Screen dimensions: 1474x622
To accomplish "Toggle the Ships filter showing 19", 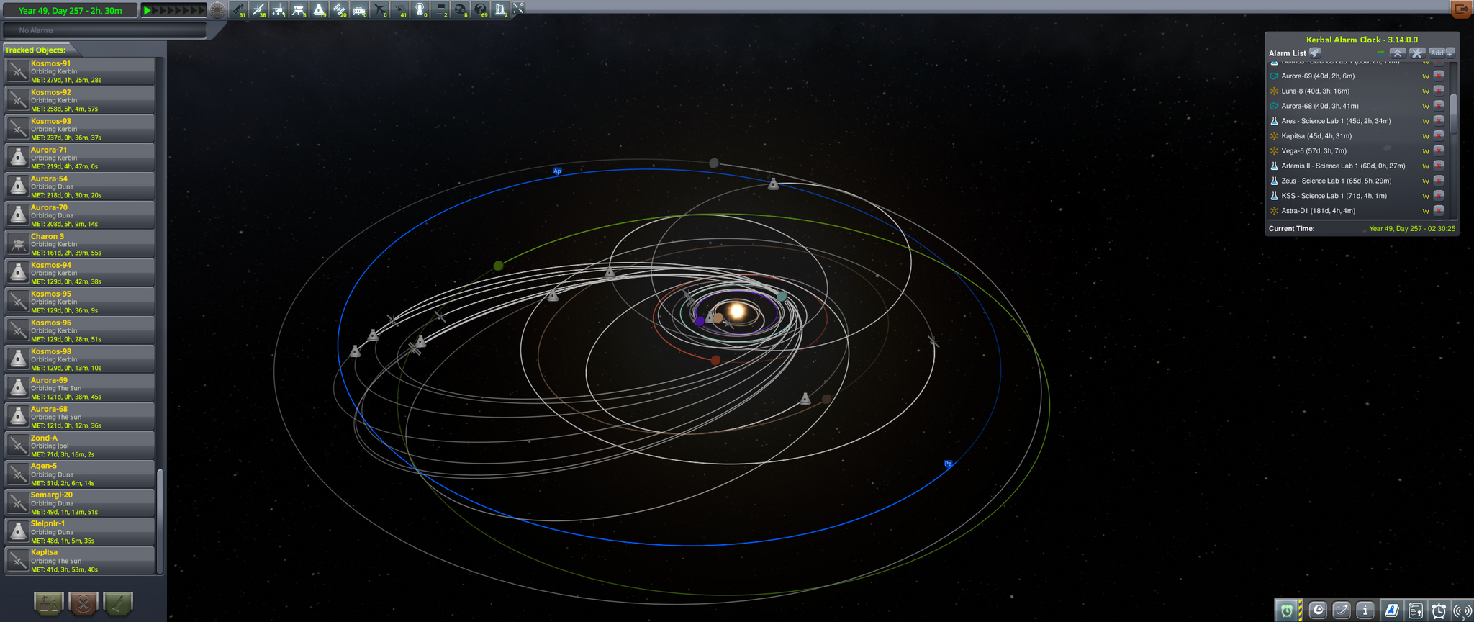I will point(319,10).
